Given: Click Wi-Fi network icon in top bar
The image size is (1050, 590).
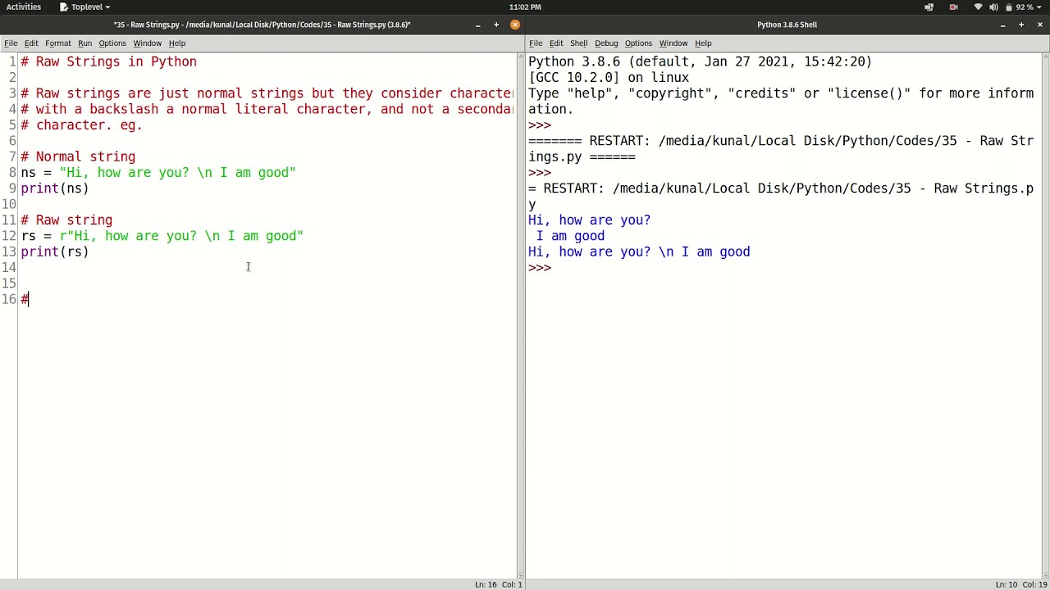Looking at the screenshot, I should [x=978, y=7].
